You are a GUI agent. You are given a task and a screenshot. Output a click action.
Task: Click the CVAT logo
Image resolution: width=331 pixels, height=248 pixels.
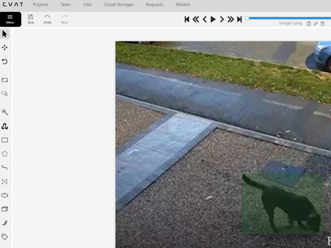(x=13, y=4)
